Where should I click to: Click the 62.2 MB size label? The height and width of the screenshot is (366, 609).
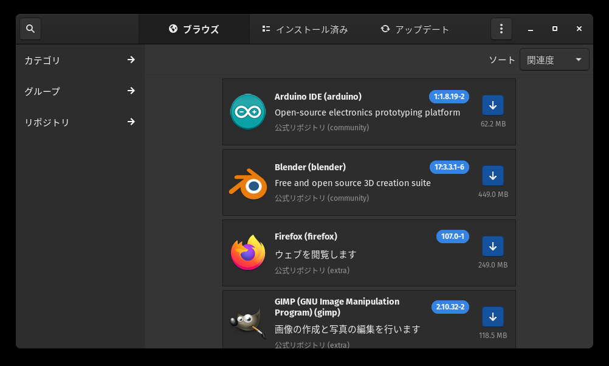(x=493, y=124)
